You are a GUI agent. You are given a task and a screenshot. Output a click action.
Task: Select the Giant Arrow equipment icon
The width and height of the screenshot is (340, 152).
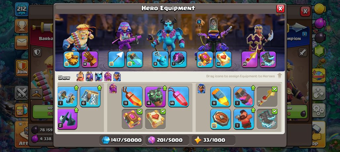click(116, 59)
